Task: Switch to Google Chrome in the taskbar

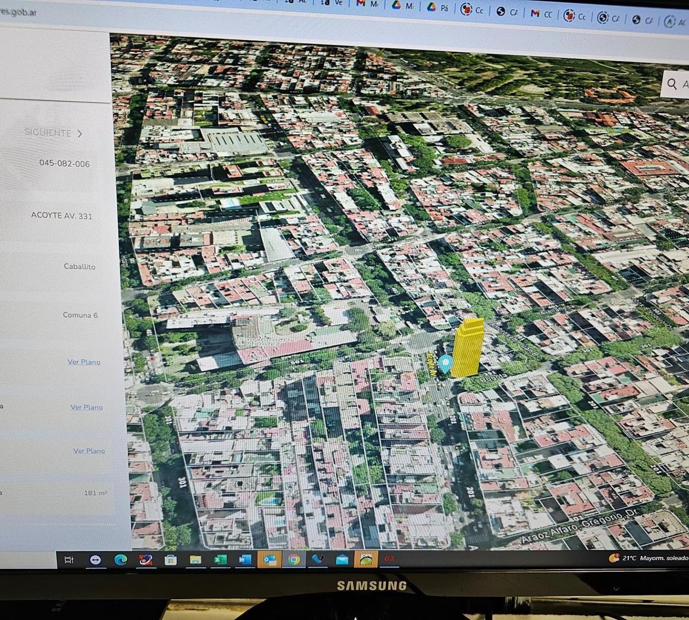Action: click(294, 559)
